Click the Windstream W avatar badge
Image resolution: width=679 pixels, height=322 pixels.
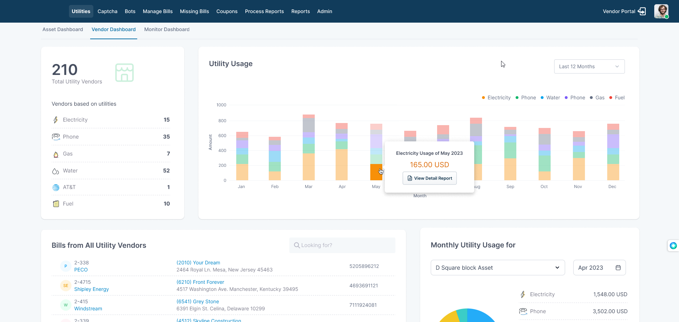[x=66, y=305]
